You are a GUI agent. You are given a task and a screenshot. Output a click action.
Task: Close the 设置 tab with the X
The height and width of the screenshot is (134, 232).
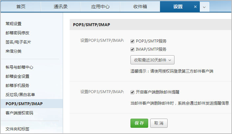click(x=195, y=7)
